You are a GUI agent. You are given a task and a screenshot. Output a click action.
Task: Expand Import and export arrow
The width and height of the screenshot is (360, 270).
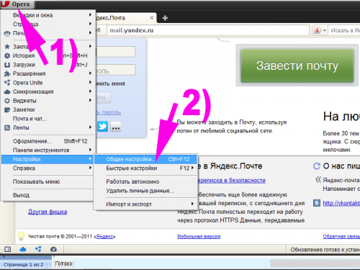tap(192, 204)
